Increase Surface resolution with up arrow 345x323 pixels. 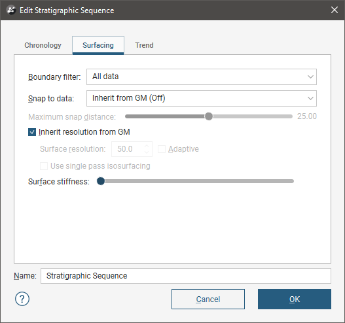147,146
